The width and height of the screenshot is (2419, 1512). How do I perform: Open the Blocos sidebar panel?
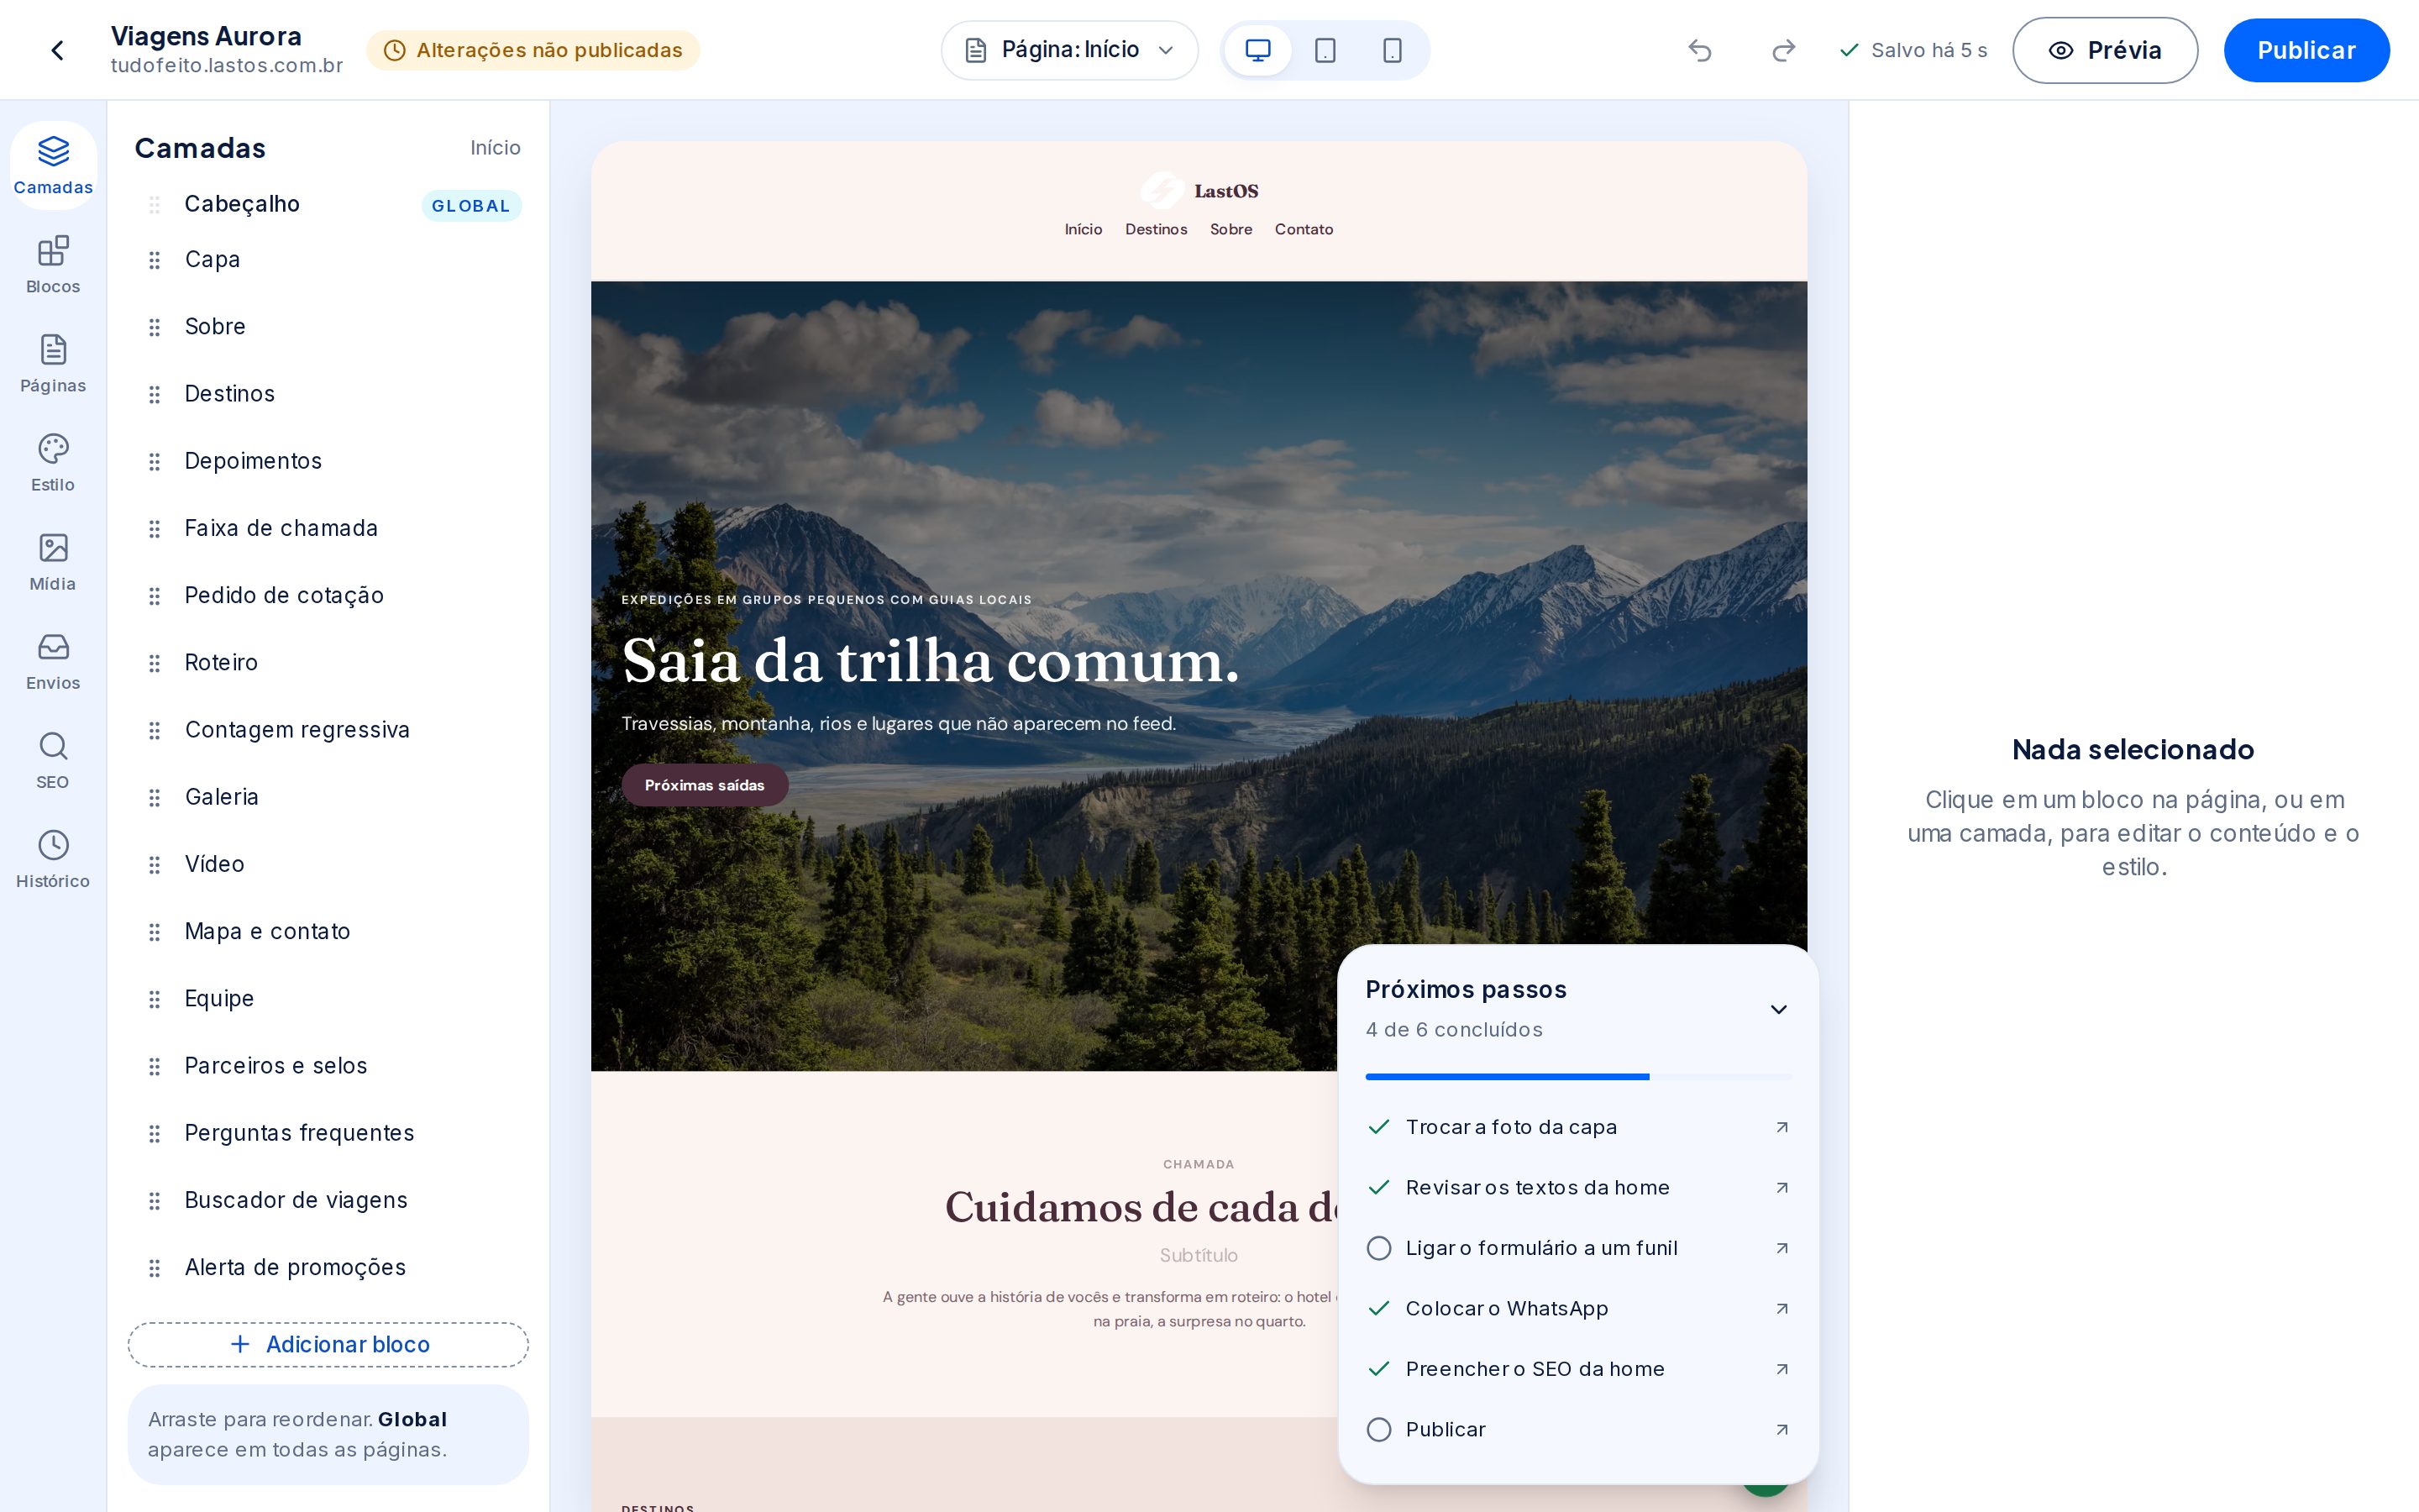[x=53, y=265]
